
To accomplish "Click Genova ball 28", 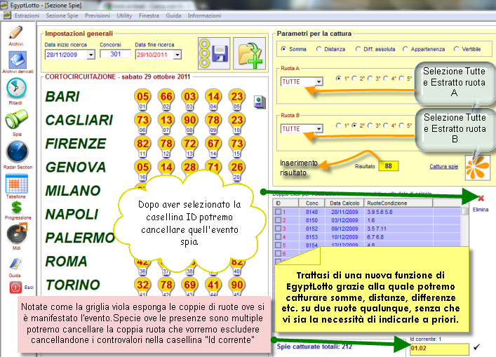I will point(190,167).
